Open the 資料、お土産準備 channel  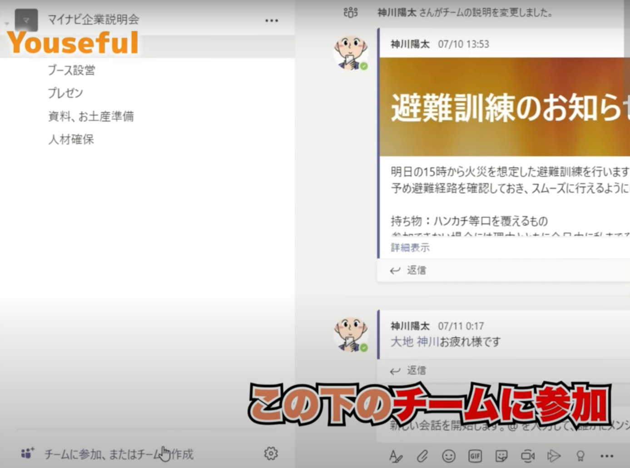point(91,116)
